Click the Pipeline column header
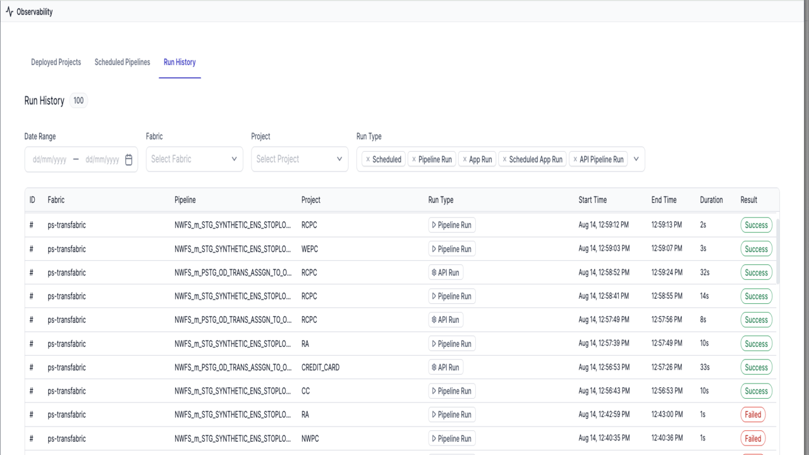 coord(185,200)
